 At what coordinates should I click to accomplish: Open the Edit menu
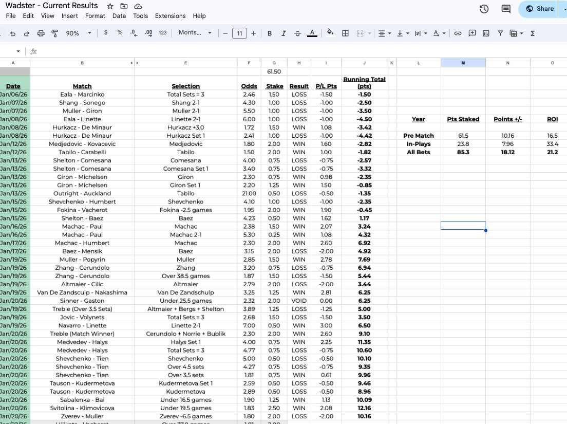pyautogui.click(x=28, y=16)
